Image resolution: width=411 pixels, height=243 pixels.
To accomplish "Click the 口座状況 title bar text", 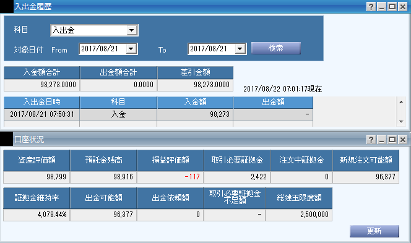I will point(29,140).
